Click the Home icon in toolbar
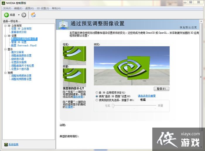205x151 pixels. click(33, 15)
